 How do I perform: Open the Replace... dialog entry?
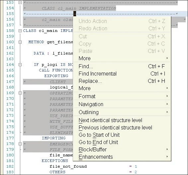pyautogui.click(x=122, y=81)
